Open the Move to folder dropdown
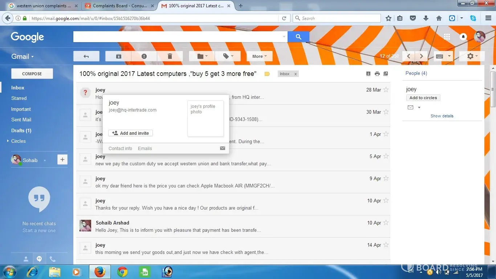This screenshot has width=496, height=279. point(202,56)
